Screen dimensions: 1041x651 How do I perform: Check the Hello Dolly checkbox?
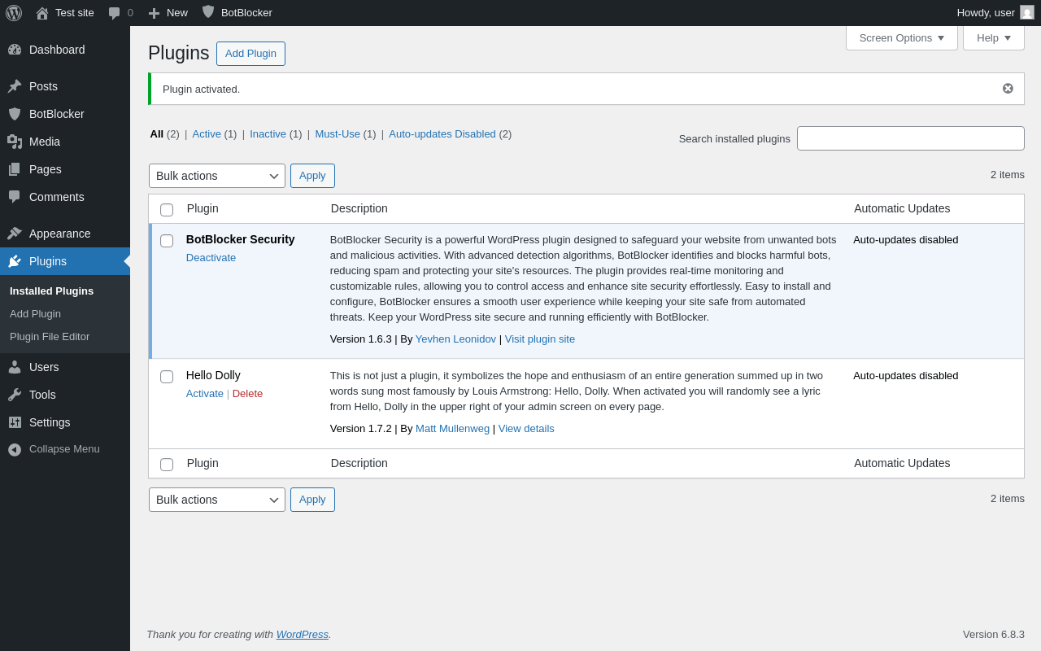pos(167,377)
